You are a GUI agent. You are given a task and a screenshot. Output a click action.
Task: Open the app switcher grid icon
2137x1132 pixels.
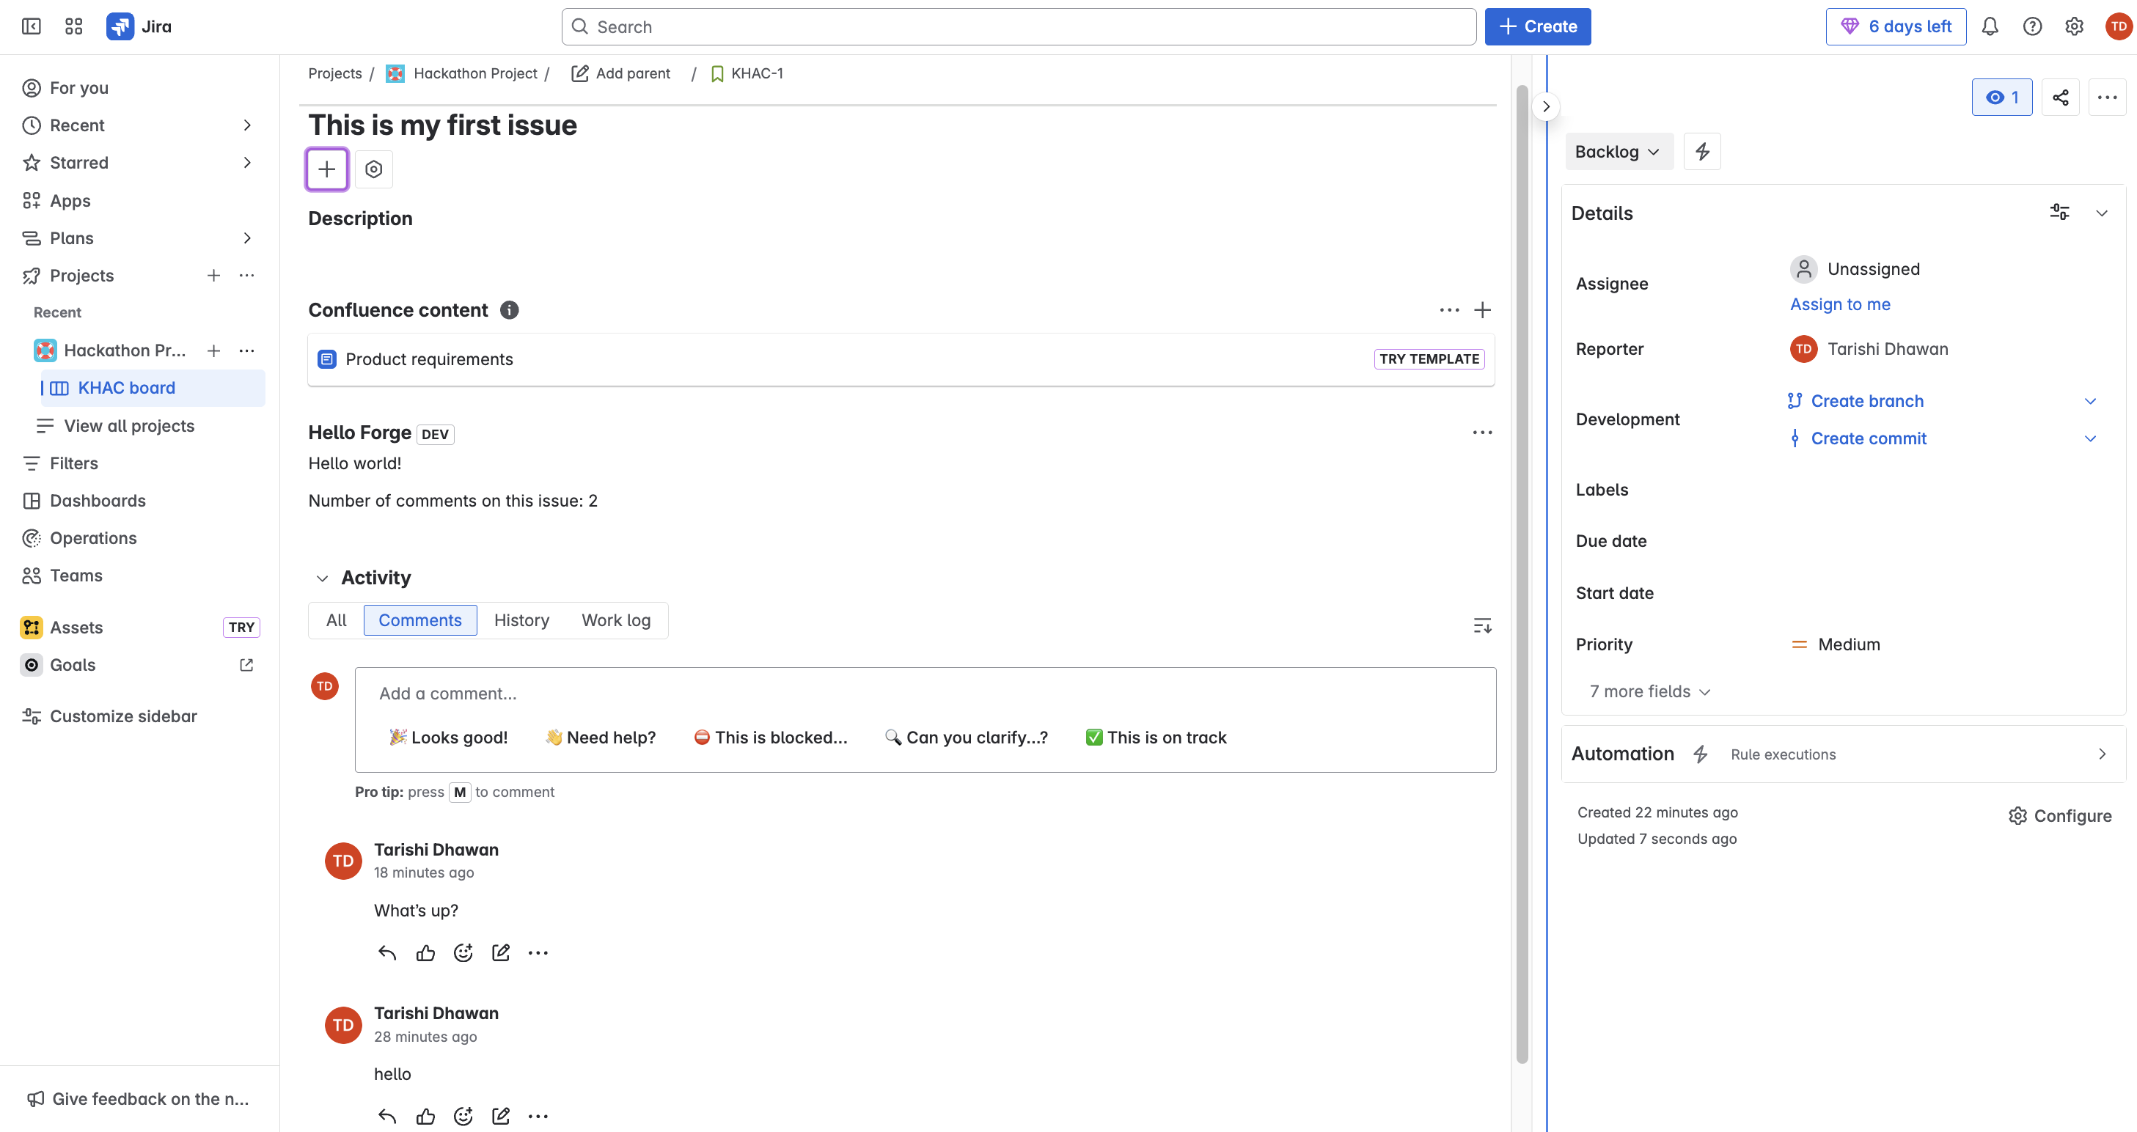click(x=74, y=26)
